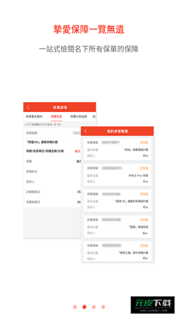The width and height of the screenshot is (178, 317).
Task: Open the 「星輝 20」儲蓄終身壽險計劃 policy card
Action: [117, 201]
